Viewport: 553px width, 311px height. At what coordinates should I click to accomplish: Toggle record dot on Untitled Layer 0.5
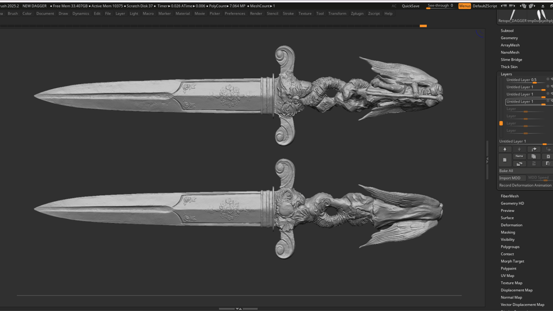[548, 79]
